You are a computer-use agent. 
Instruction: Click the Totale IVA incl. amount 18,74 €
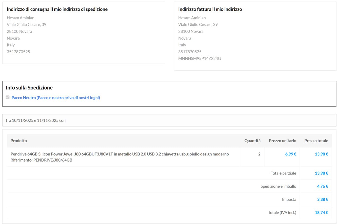[321, 212]
